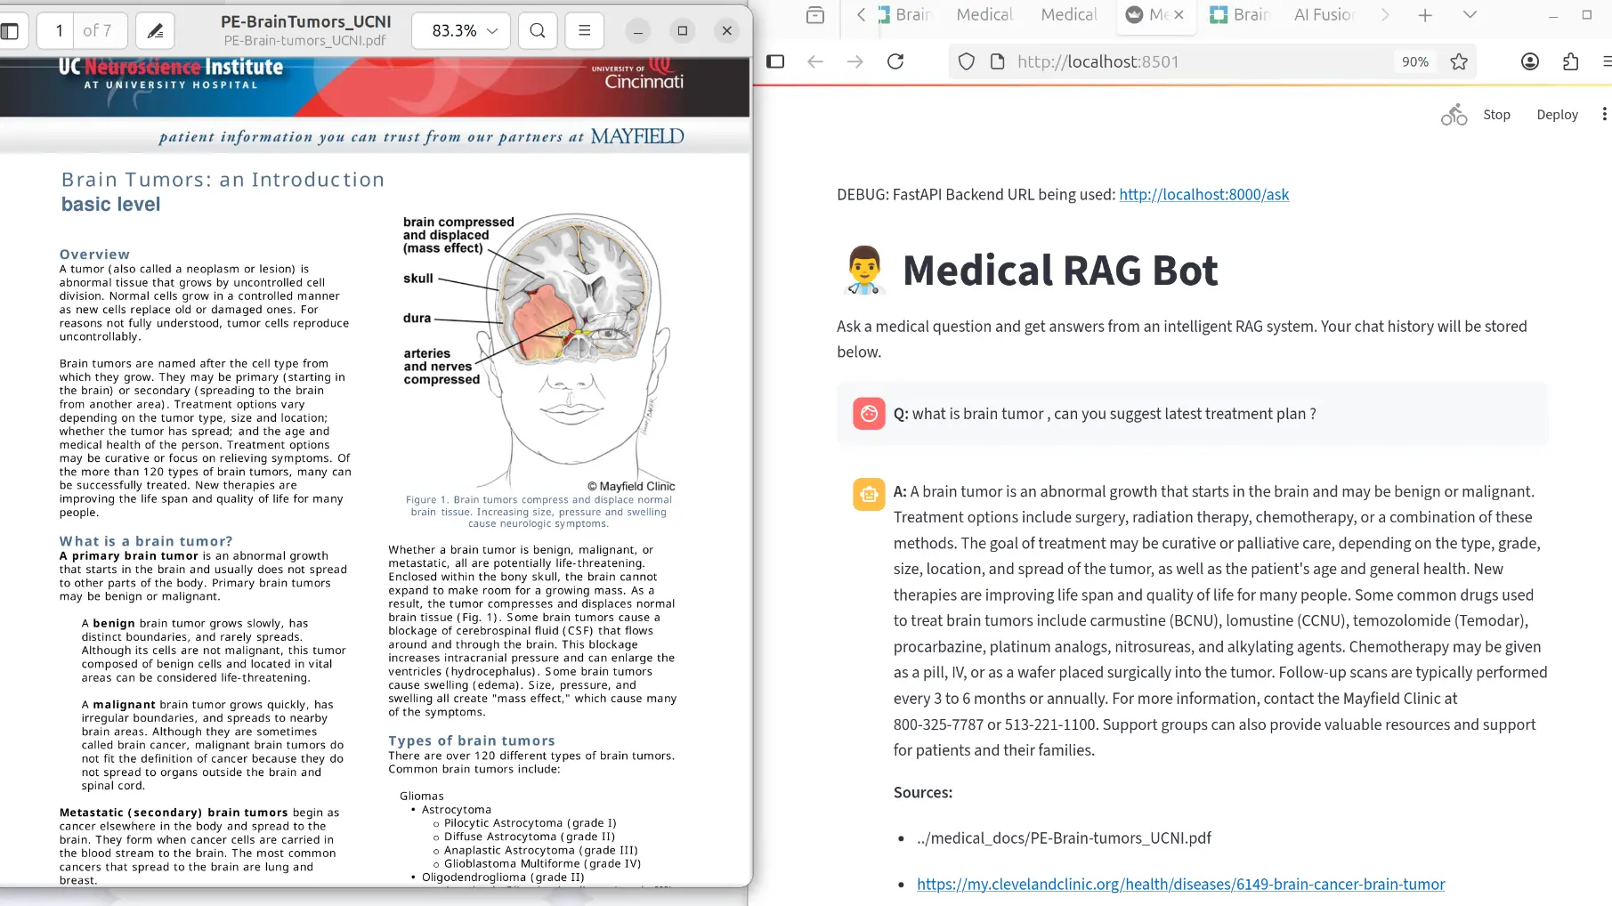Open search in the PDF viewer

click(538, 31)
